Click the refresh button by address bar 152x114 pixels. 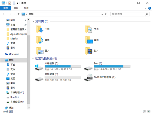click(x=106, y=14)
